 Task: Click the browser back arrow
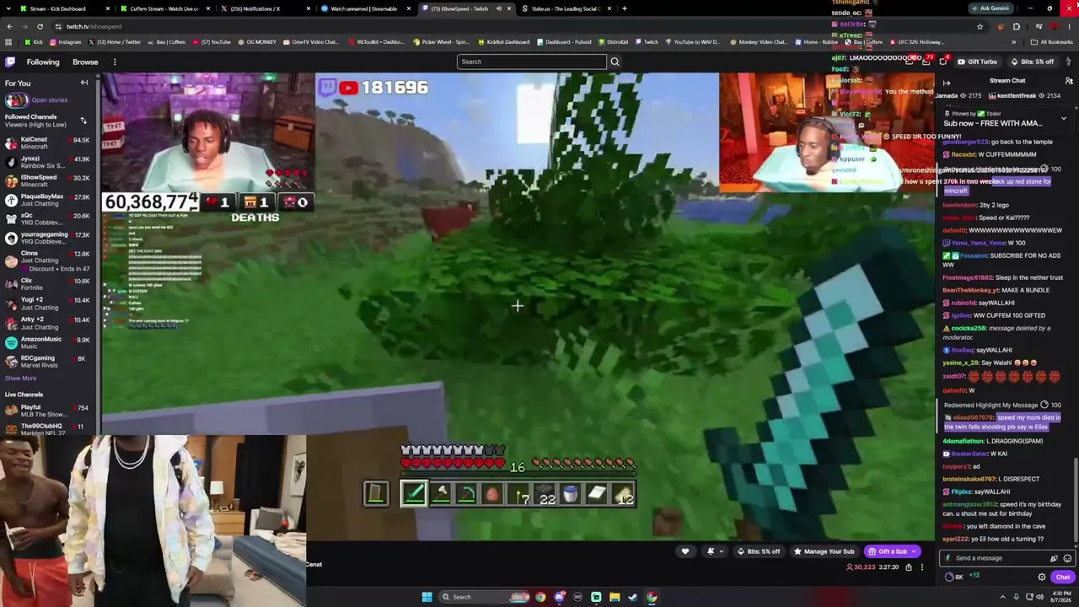pyautogui.click(x=9, y=26)
